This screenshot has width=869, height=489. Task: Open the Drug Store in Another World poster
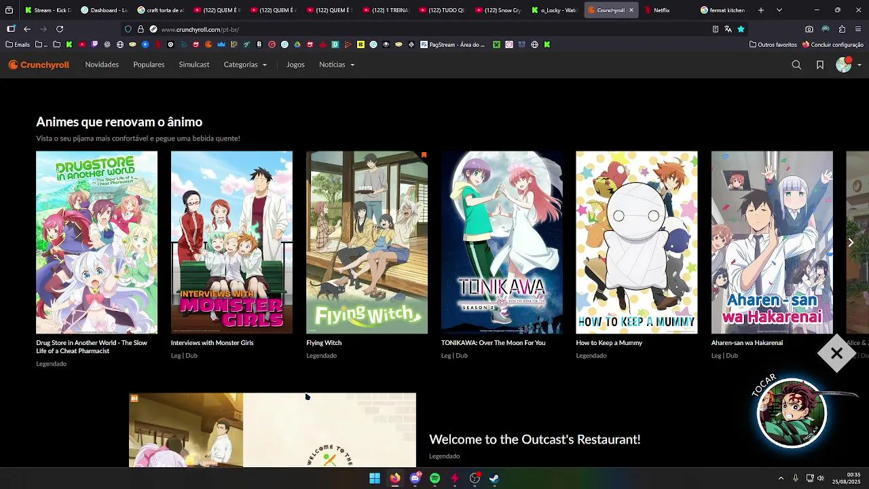(96, 242)
